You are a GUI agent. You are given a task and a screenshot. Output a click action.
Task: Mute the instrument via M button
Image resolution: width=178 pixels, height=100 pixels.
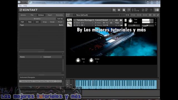[125, 25]
